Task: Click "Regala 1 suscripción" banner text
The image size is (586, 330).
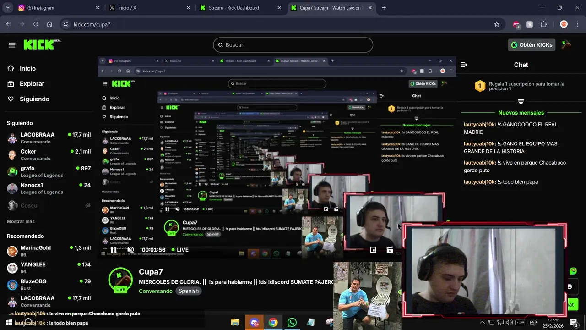Action: [x=526, y=86]
